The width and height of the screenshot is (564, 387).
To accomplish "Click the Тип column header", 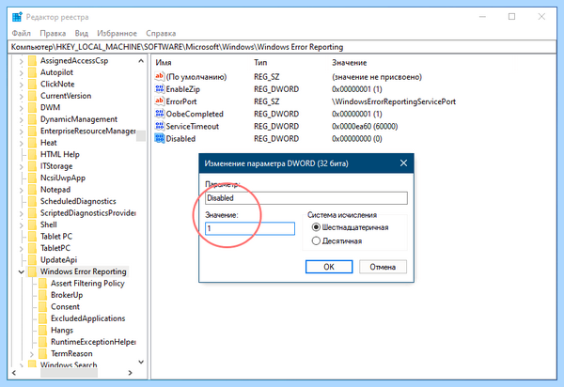I will coord(260,63).
